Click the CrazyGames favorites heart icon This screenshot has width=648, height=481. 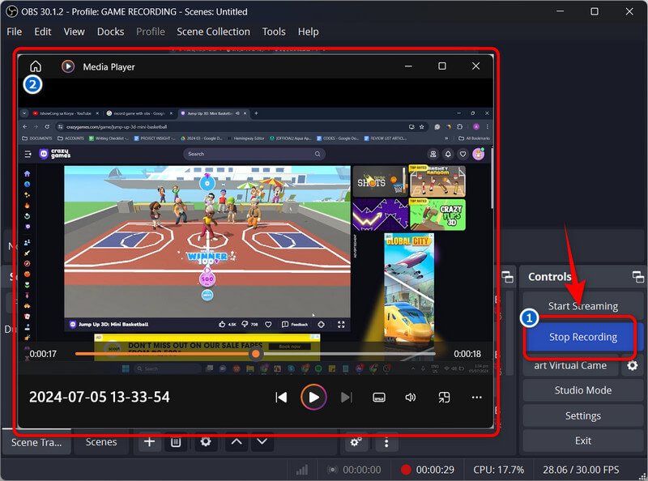click(463, 154)
